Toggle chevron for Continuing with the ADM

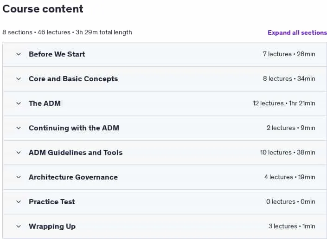pos(19,128)
